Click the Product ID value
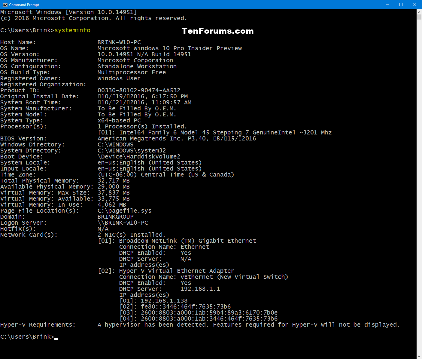This screenshot has width=422, height=360. tap(139, 90)
